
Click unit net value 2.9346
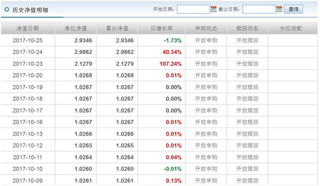click(83, 40)
